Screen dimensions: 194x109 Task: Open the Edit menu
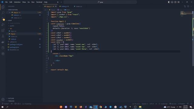point(11,2)
